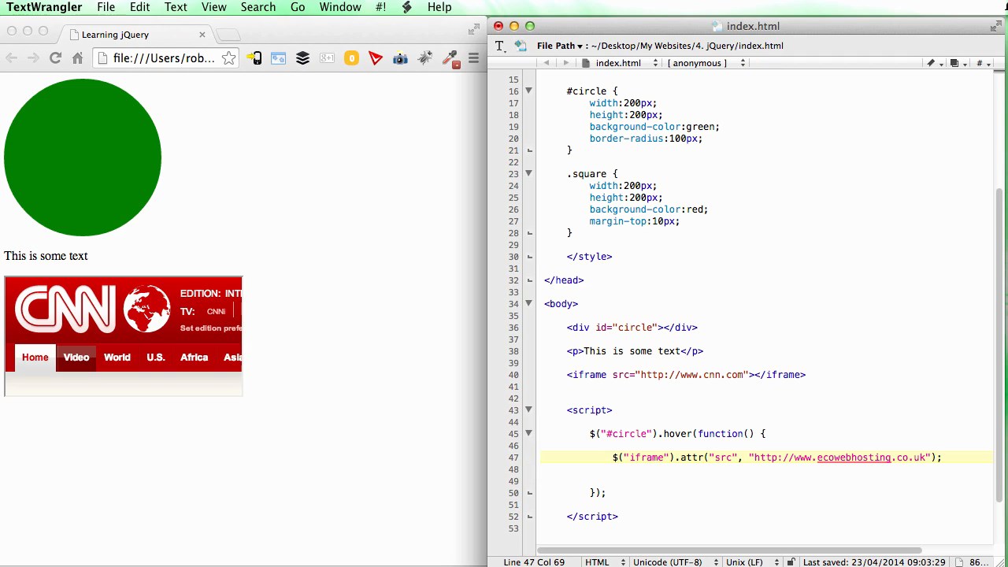Click the Google +1 extension icon
Viewport: 1008px width, 567px height.
click(327, 57)
